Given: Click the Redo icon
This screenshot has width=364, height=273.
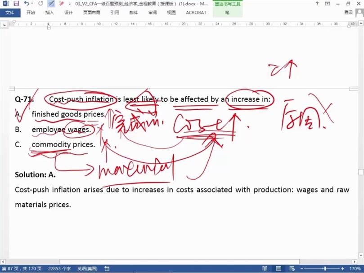Looking at the screenshot, I should coord(40,4).
